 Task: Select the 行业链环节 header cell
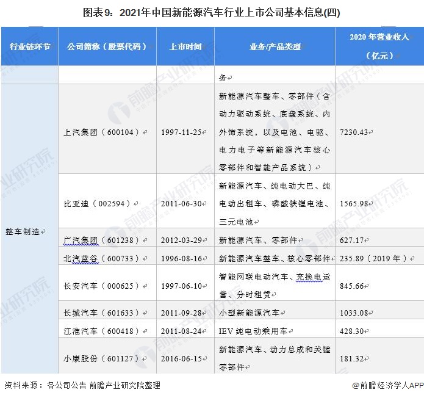coord(30,46)
